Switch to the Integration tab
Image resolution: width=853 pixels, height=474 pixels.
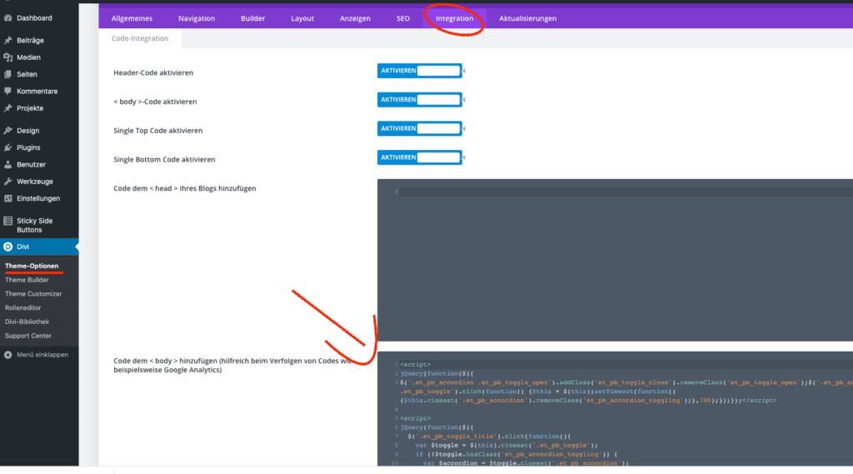click(454, 18)
